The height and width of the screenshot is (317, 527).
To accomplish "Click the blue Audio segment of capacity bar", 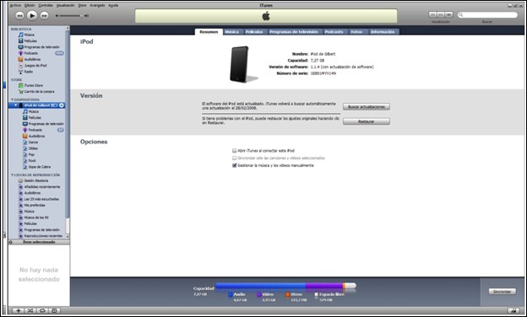I will [260, 286].
